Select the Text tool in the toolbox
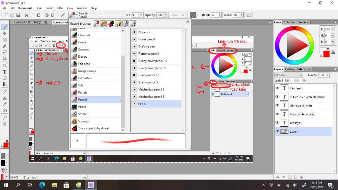 5,72
